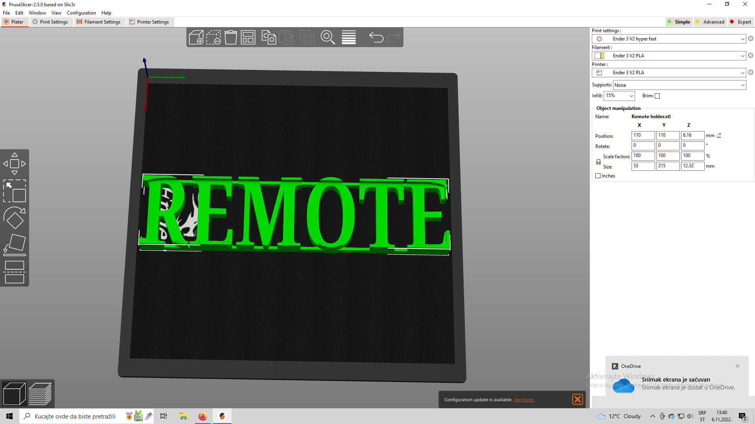Click the Arrange objects icon

(x=248, y=37)
